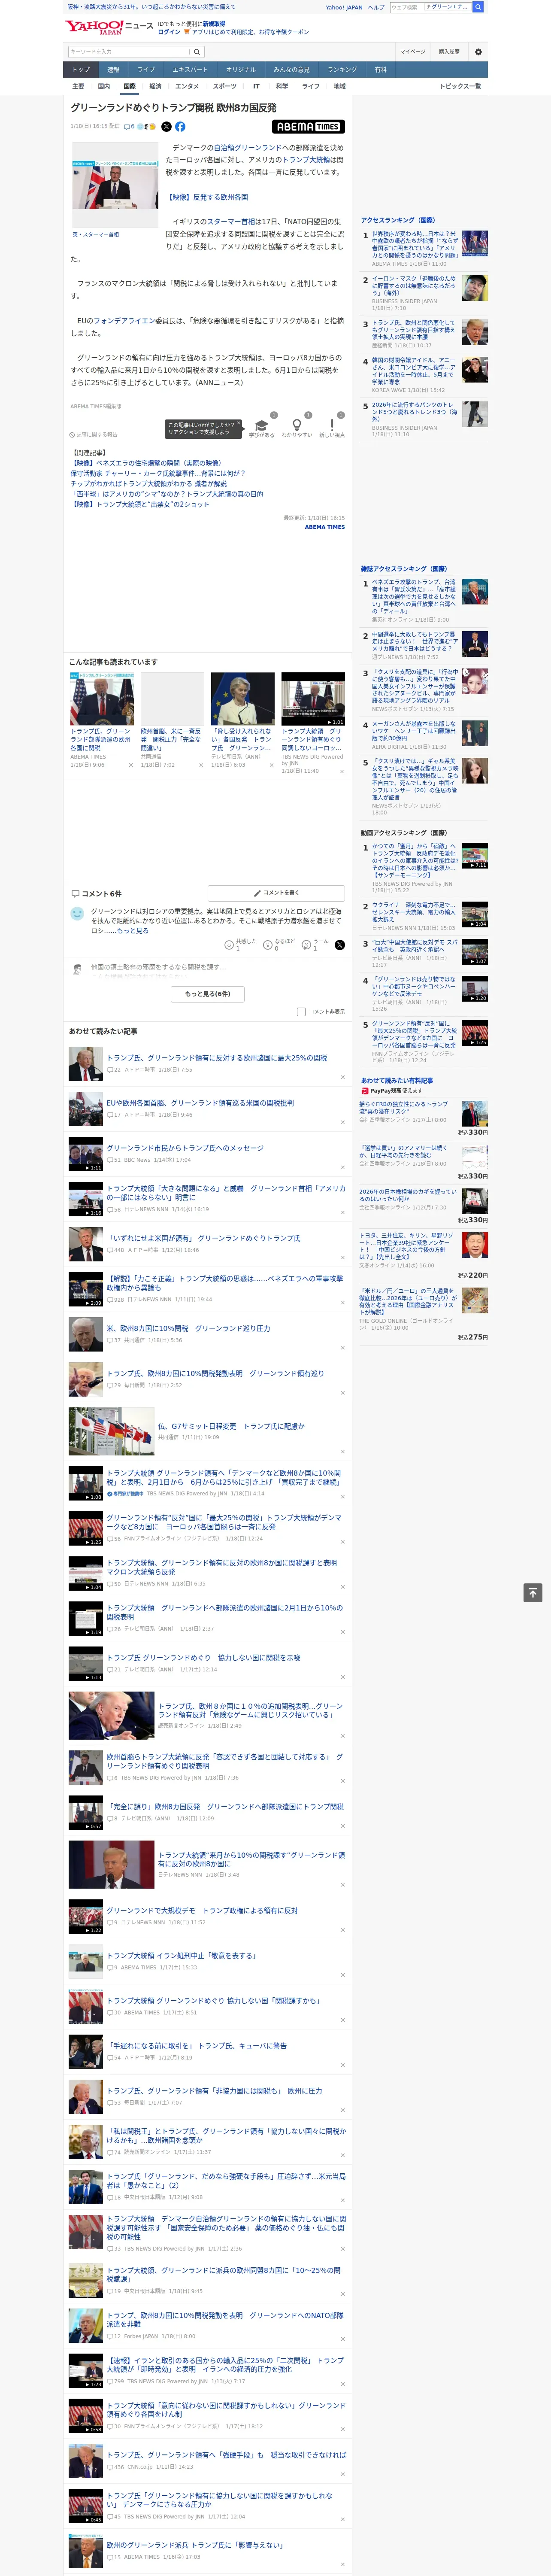Click into the top web search field
The height and width of the screenshot is (2576, 551).
pyautogui.click(x=431, y=7)
